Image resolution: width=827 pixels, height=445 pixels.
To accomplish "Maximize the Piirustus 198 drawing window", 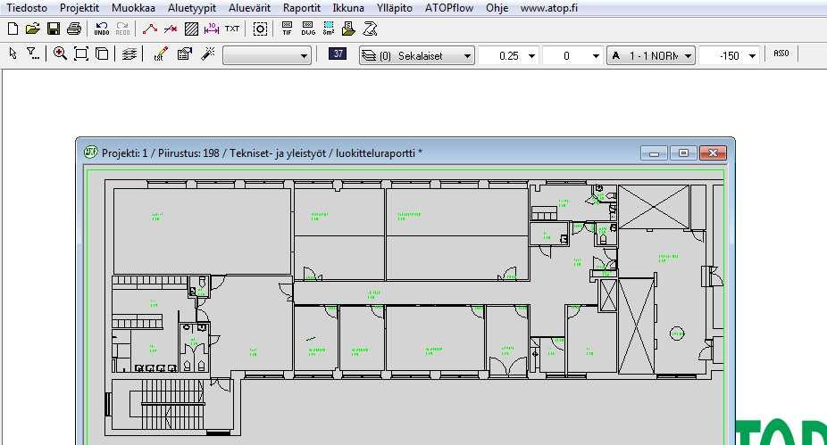I will point(683,152).
